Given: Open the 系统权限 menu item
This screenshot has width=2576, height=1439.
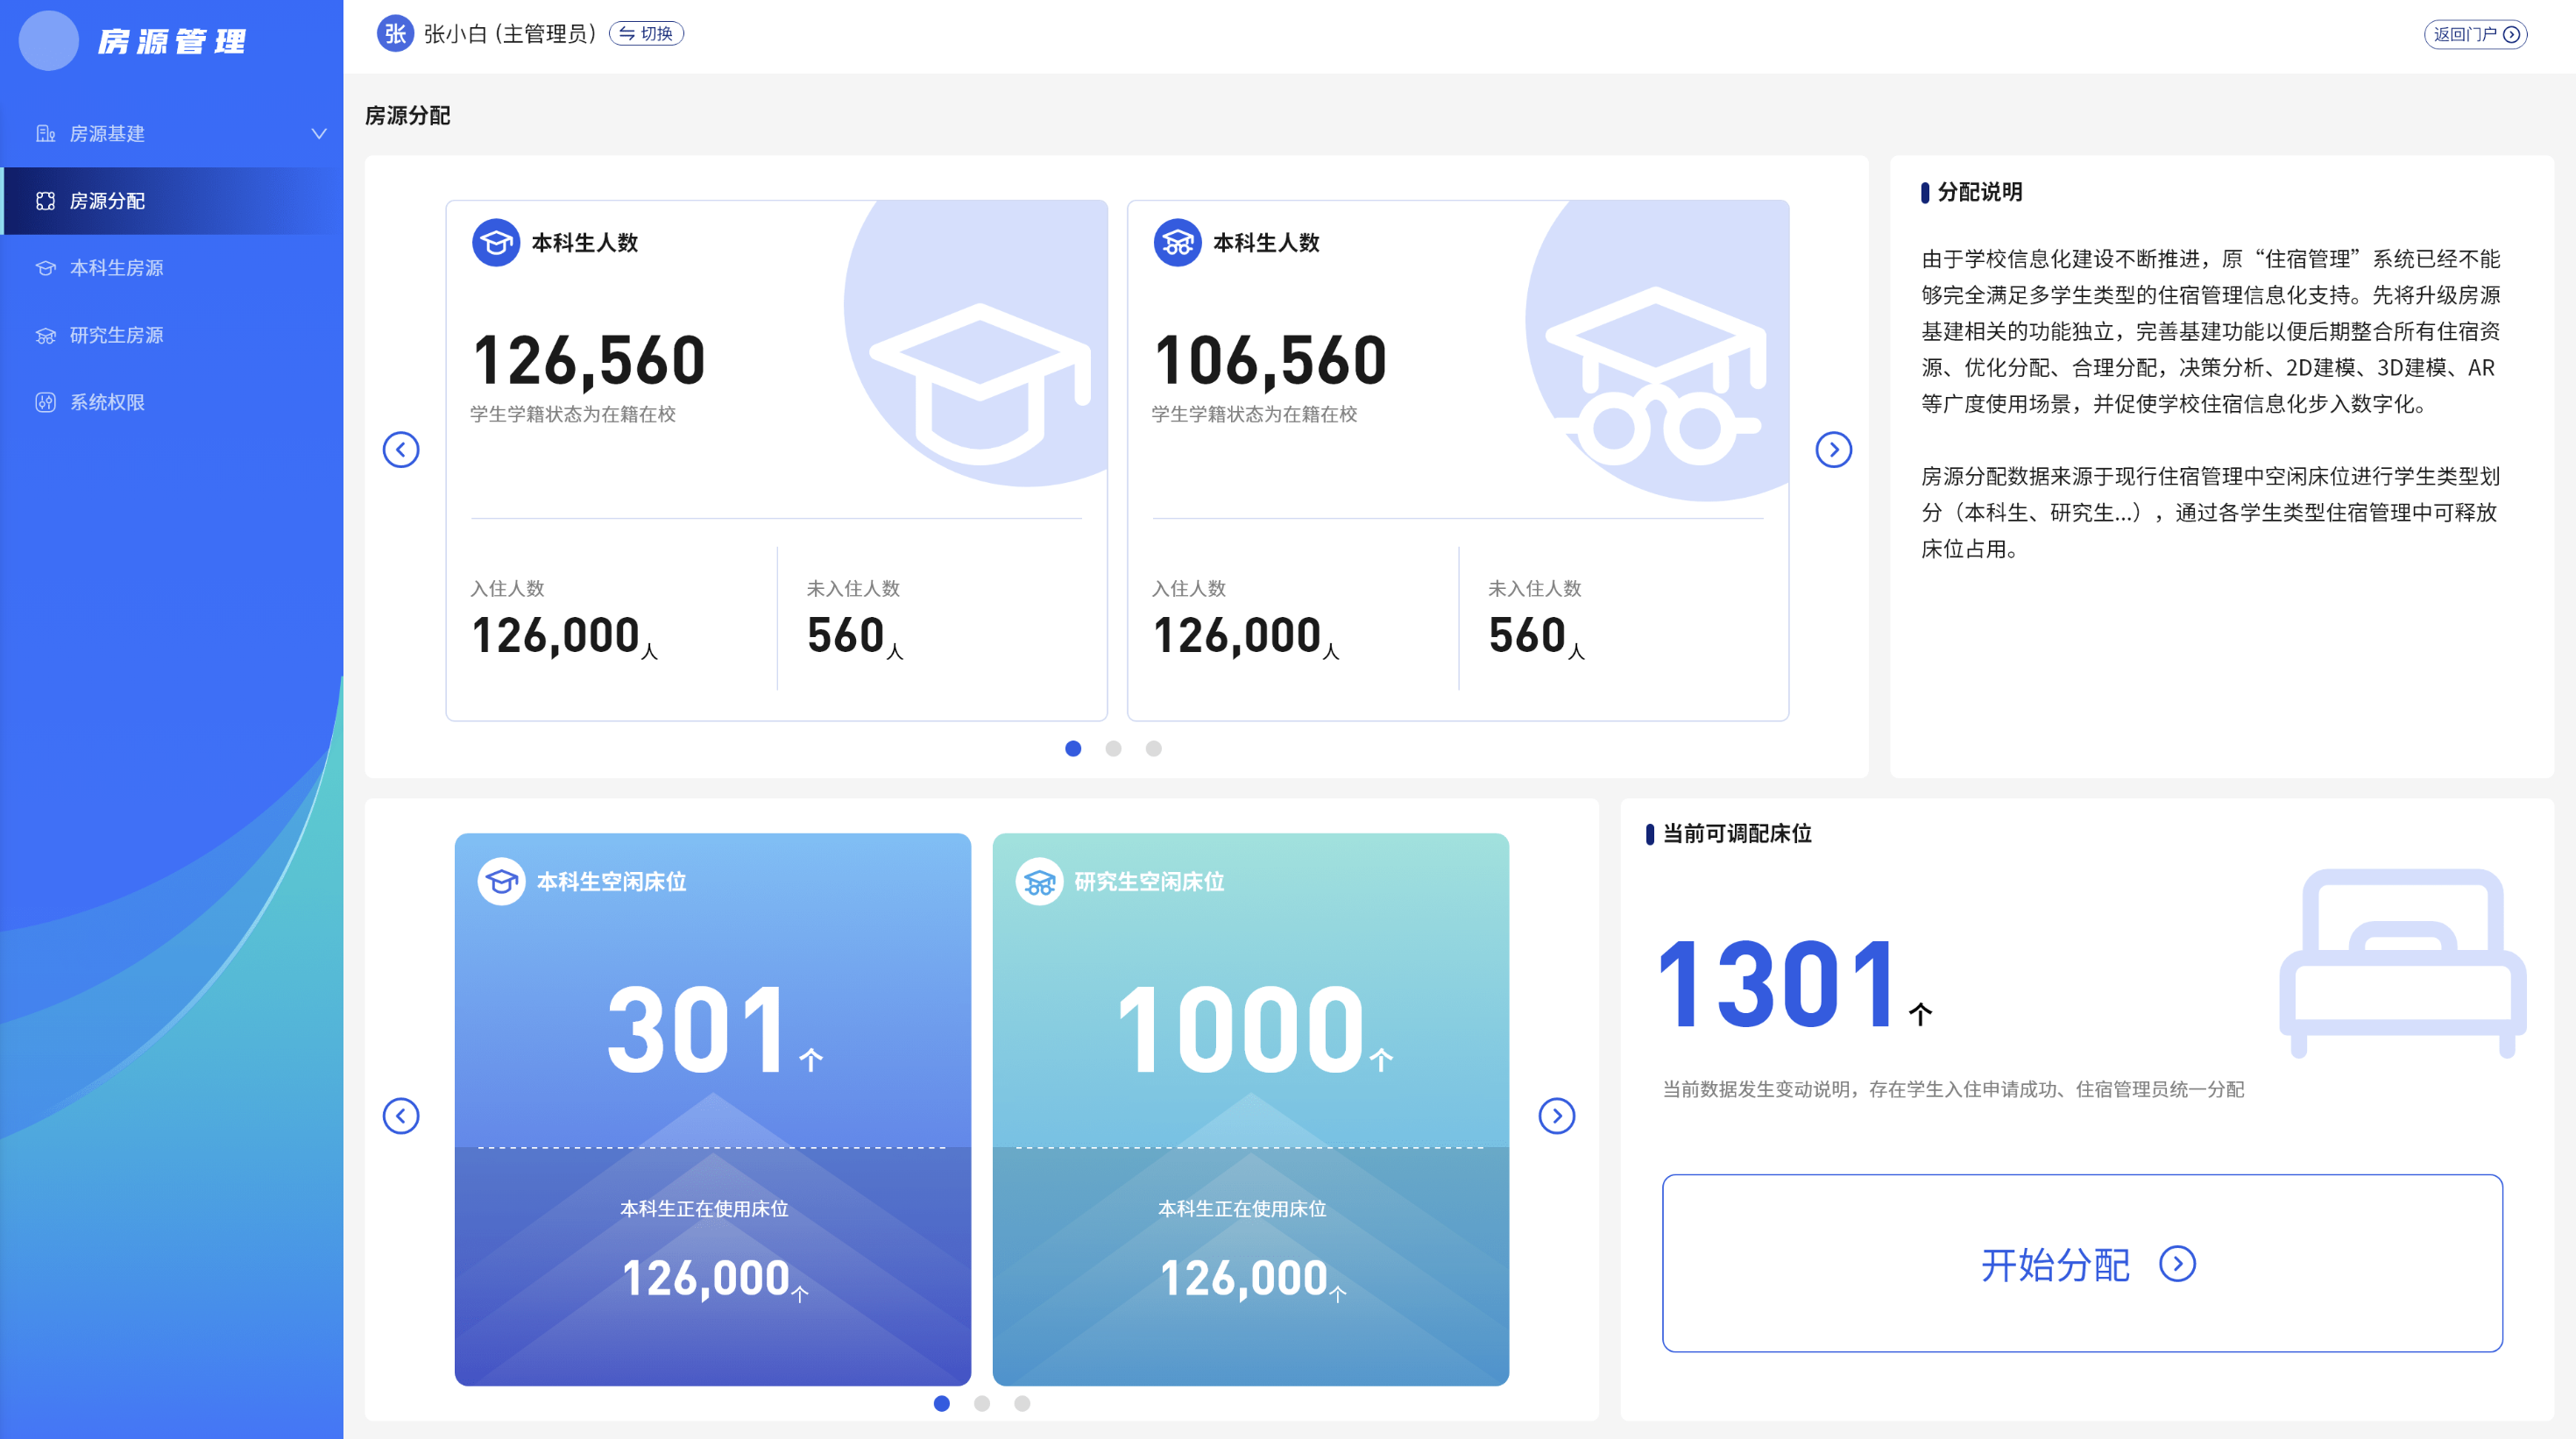Looking at the screenshot, I should pos(172,401).
